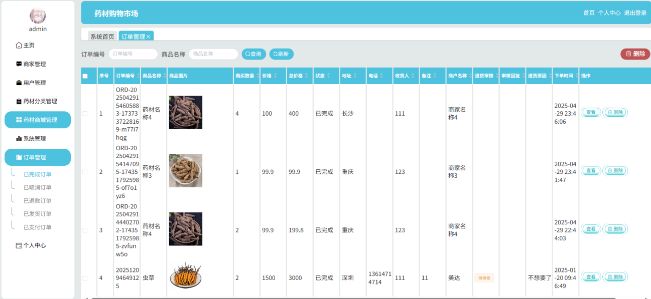Click 查看 for the 虫草 order
Screen dimensions: 651x299
point(591,277)
